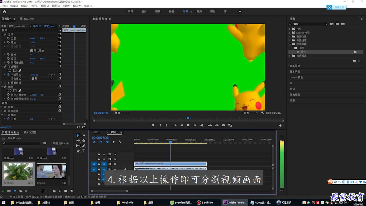Open program monitor wrench settings
The height and width of the screenshot is (206, 366).
(262, 113)
